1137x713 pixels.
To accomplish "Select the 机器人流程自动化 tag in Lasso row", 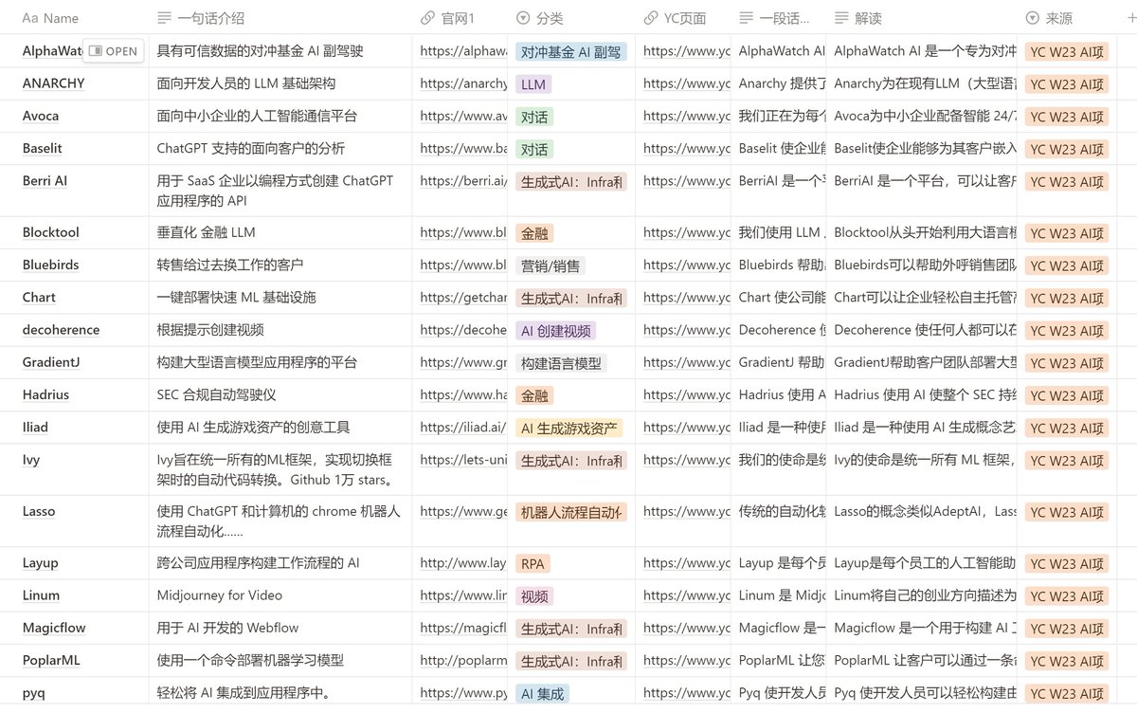I will pos(571,512).
